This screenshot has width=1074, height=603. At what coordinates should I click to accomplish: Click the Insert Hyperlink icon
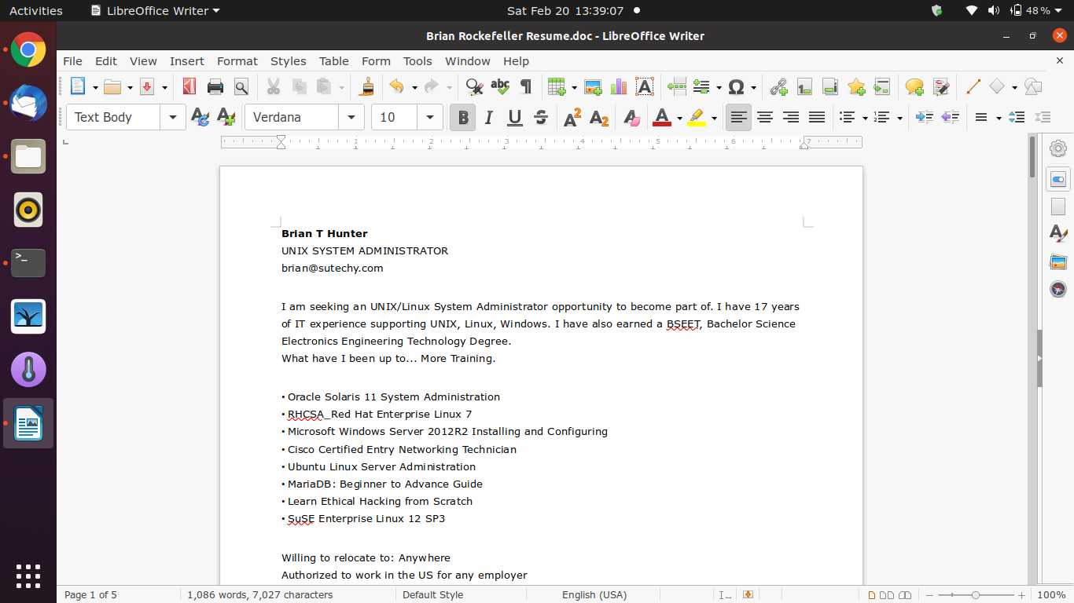(x=778, y=86)
